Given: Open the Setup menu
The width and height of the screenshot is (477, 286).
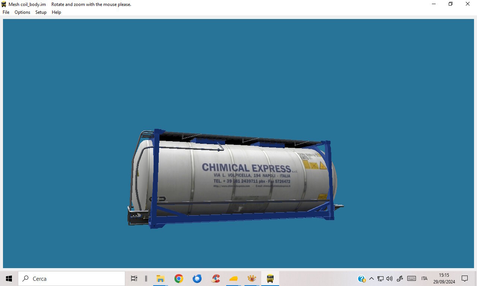Looking at the screenshot, I should [x=41, y=12].
